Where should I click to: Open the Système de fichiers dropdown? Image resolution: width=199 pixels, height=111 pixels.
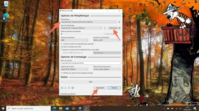(74, 69)
